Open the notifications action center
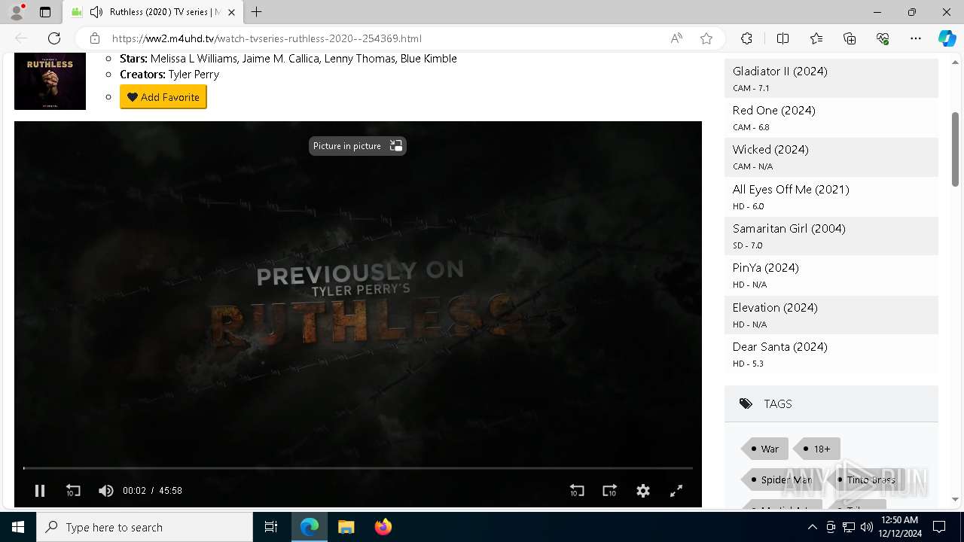The height and width of the screenshot is (542, 964). click(939, 527)
